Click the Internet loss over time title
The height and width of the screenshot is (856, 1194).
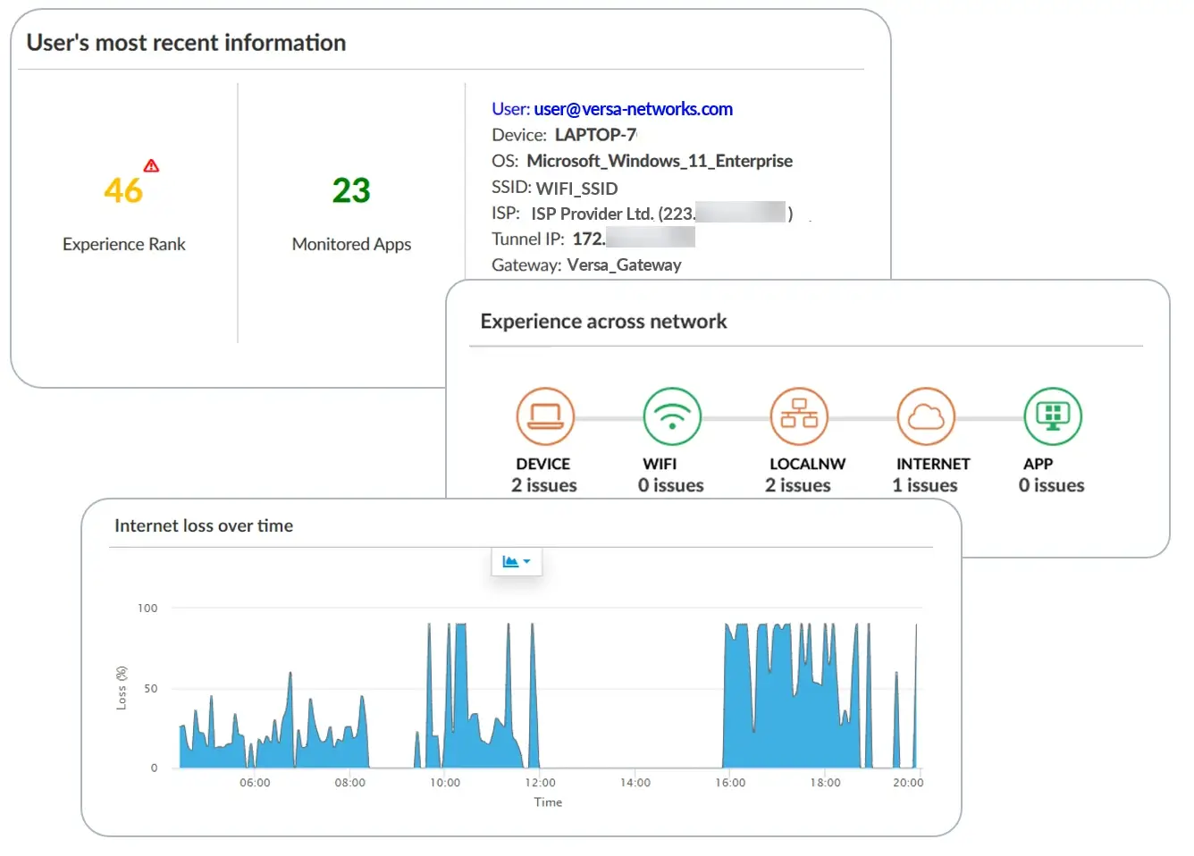point(204,526)
